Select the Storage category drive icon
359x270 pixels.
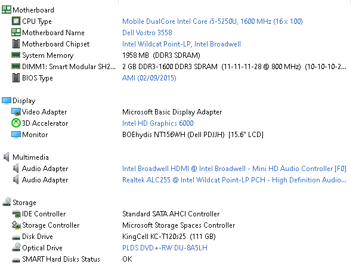tap(7, 202)
